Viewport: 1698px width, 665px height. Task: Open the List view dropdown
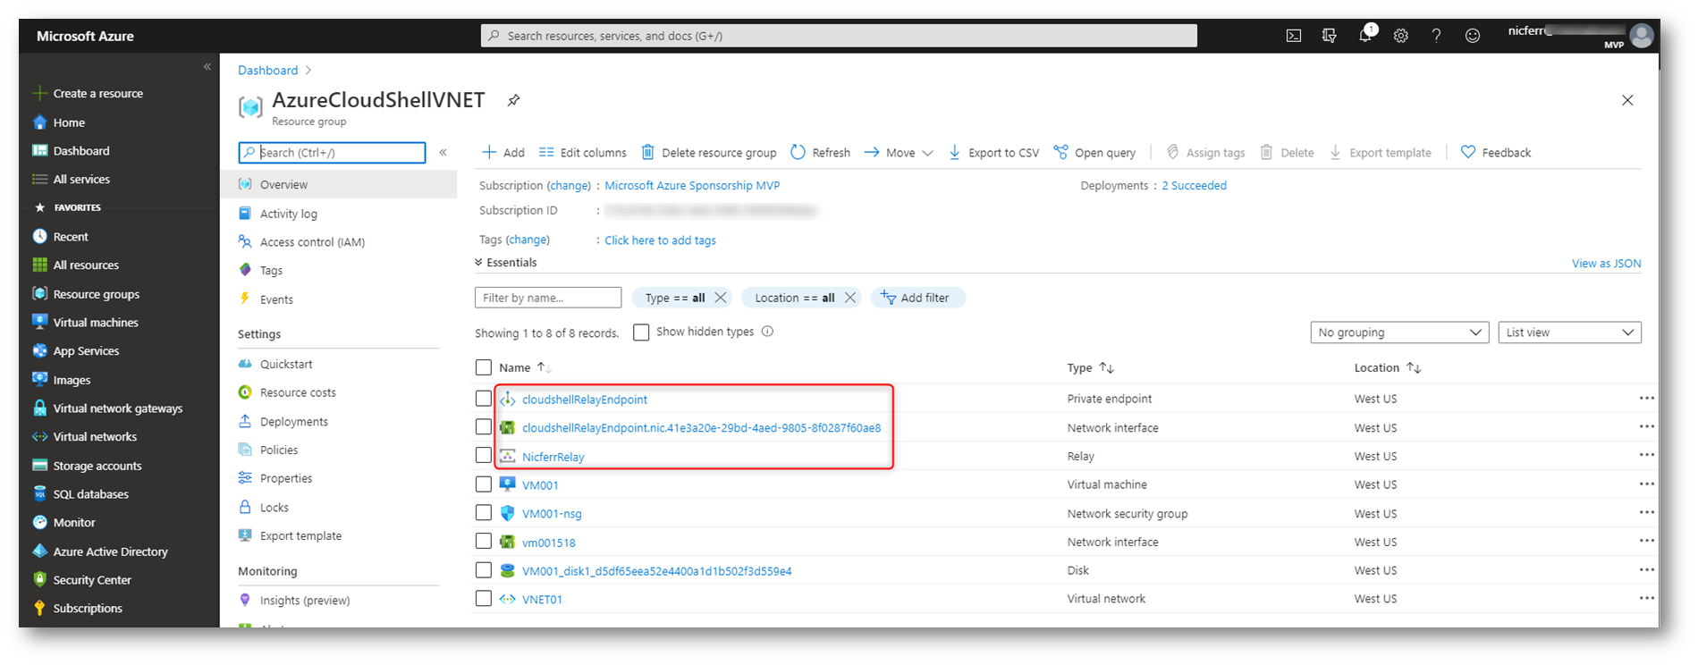click(x=1569, y=332)
